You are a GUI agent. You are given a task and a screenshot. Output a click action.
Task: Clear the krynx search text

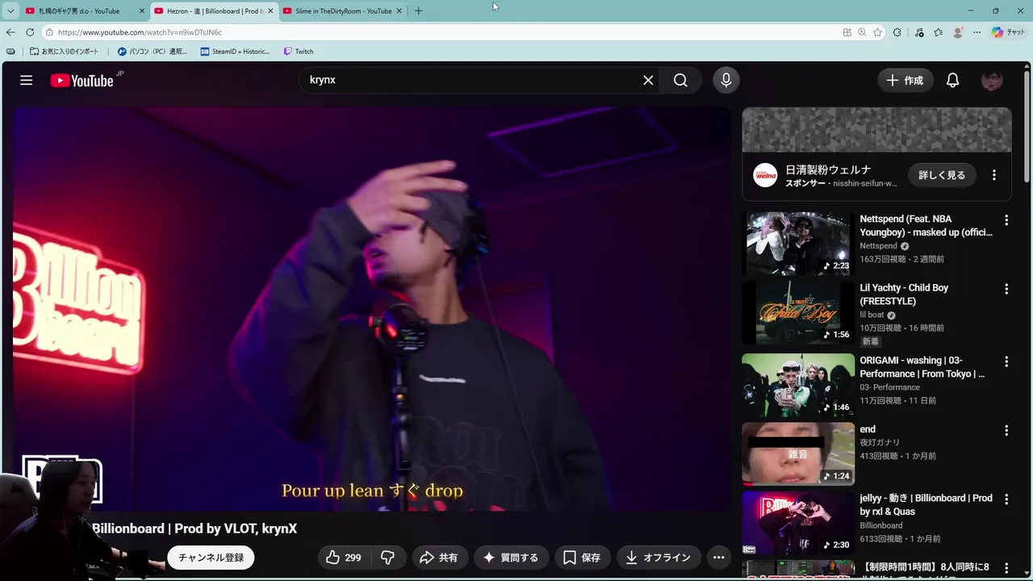pyautogui.click(x=648, y=80)
